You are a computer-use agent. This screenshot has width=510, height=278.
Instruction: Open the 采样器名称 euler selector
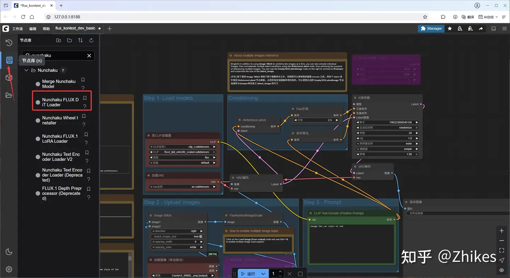click(387, 144)
